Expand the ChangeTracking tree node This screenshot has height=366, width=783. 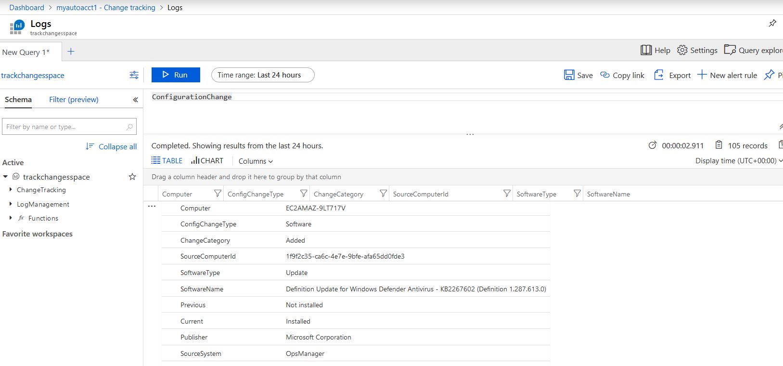coord(11,190)
